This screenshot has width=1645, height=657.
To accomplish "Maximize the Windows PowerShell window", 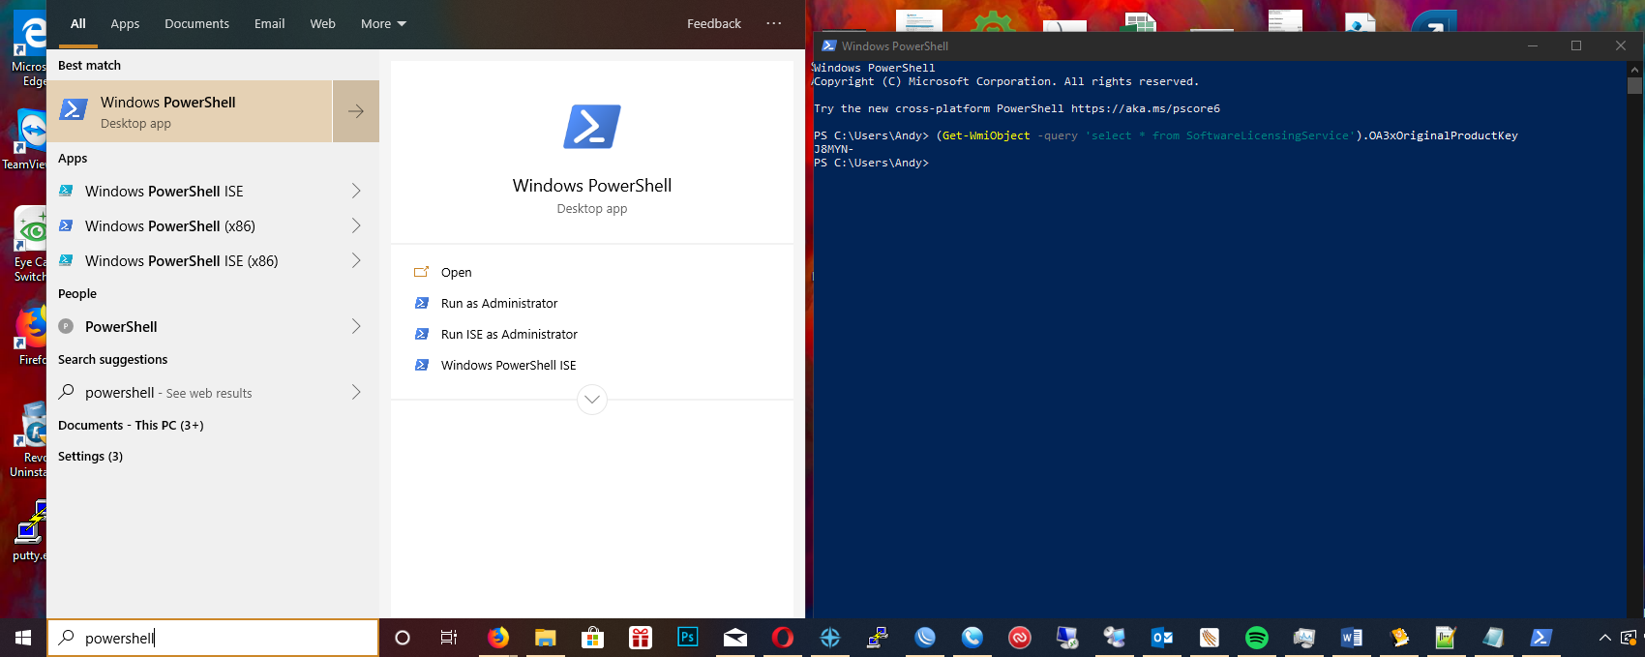I will [1576, 45].
